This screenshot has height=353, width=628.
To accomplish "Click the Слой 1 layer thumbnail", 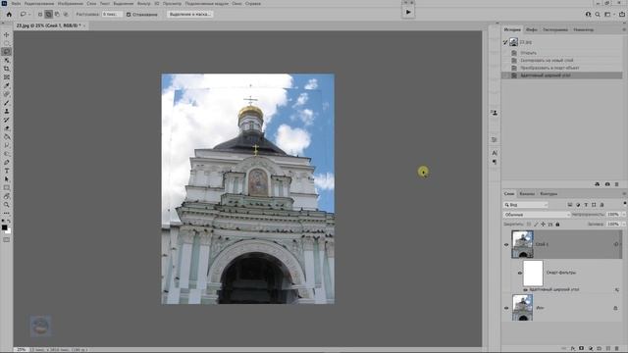I will (523, 244).
